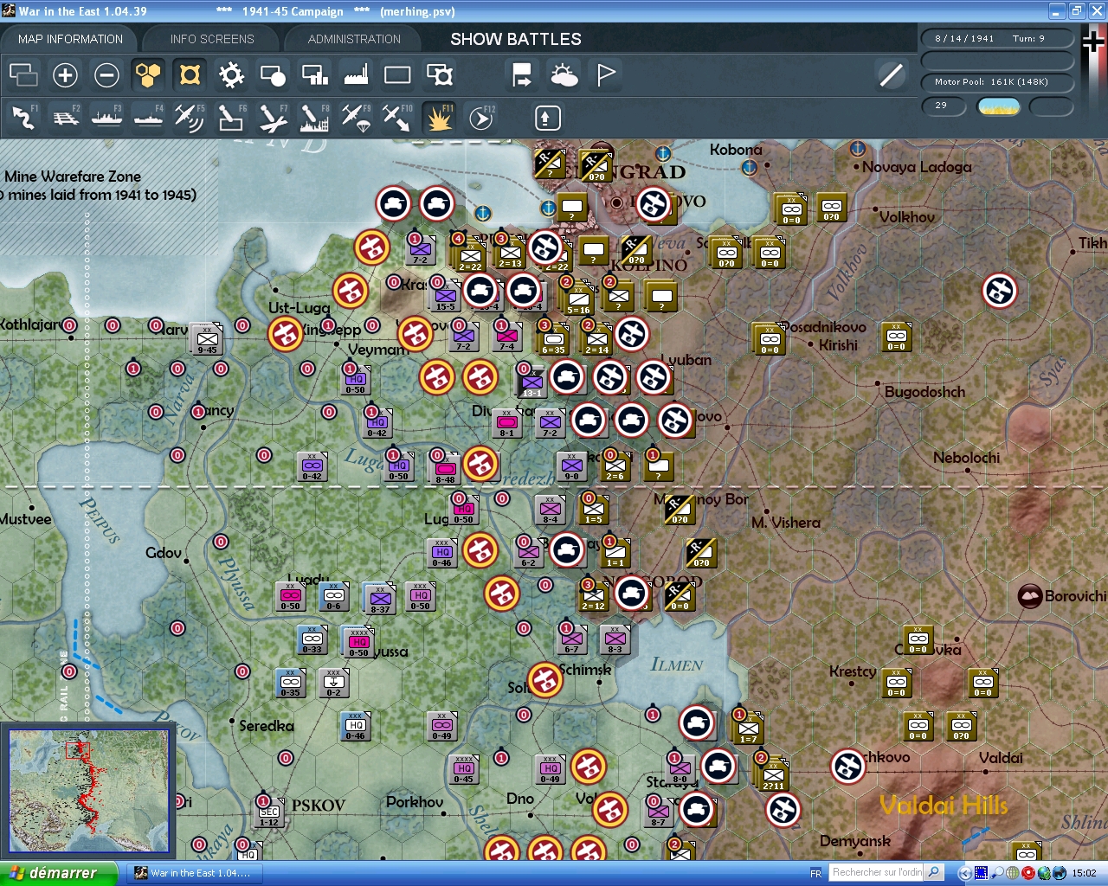Select the unit counter labeled 8-48
Viewport: 1108px width, 886px height.
(445, 468)
